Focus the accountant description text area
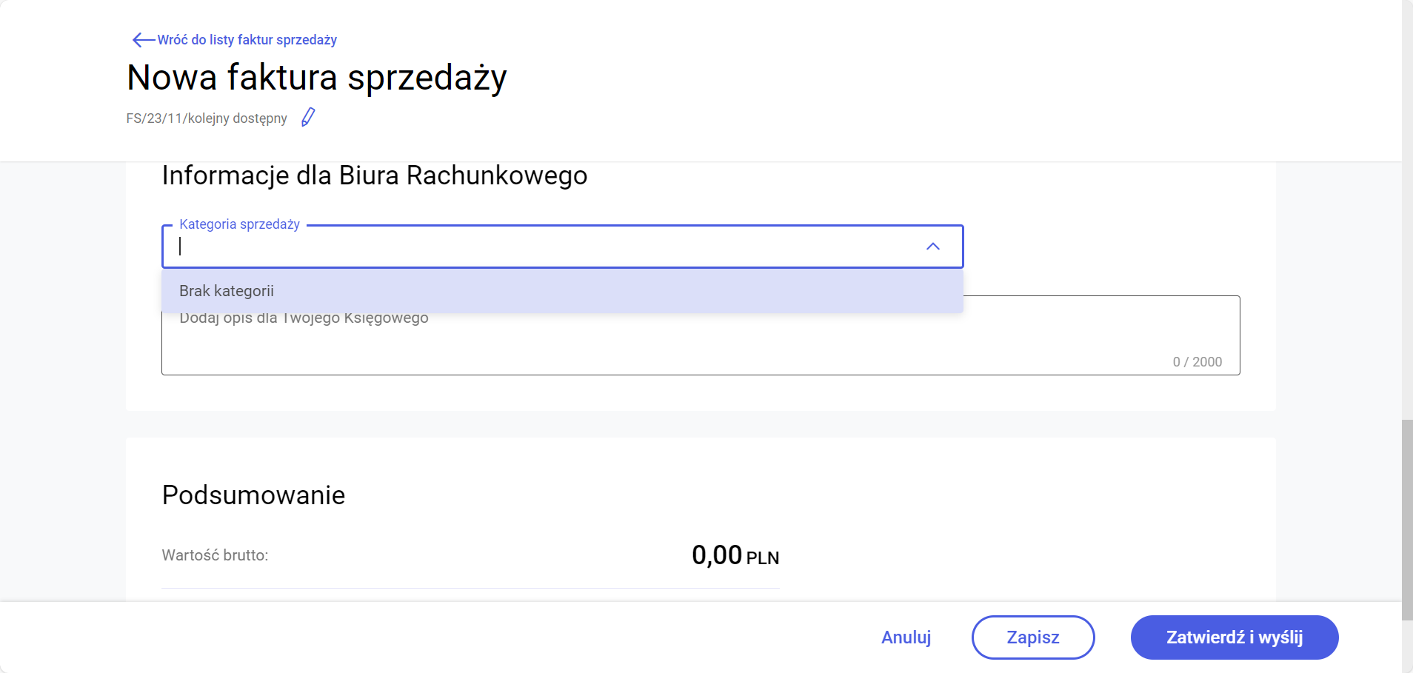Viewport: 1413px width, 673px height. click(x=667, y=344)
